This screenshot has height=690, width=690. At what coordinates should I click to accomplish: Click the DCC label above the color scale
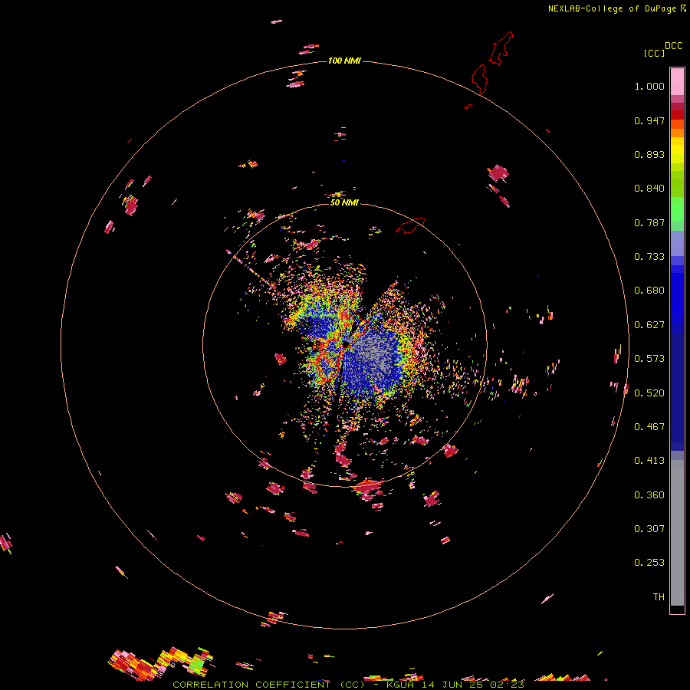pyautogui.click(x=673, y=46)
